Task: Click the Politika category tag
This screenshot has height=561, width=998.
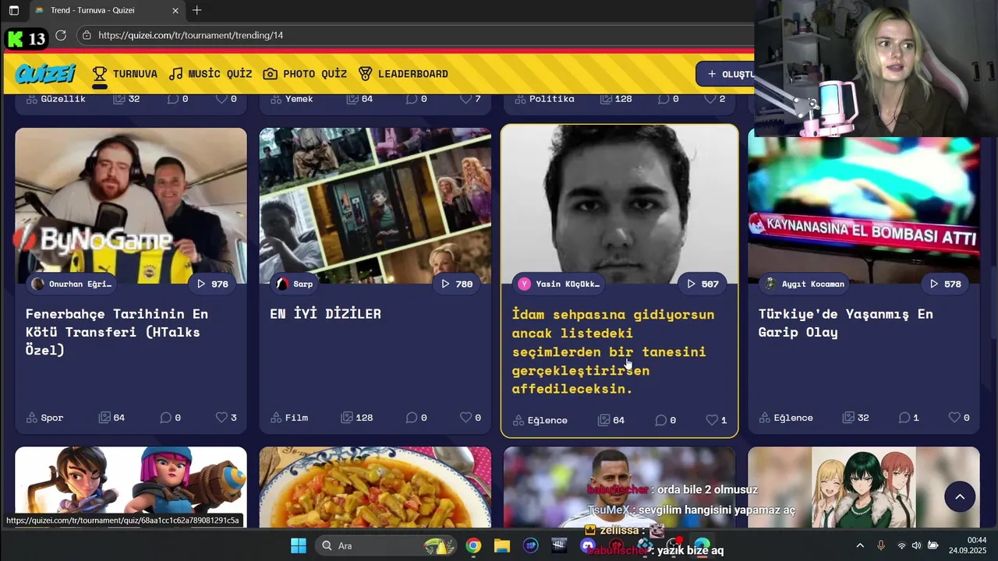Action: (543, 99)
